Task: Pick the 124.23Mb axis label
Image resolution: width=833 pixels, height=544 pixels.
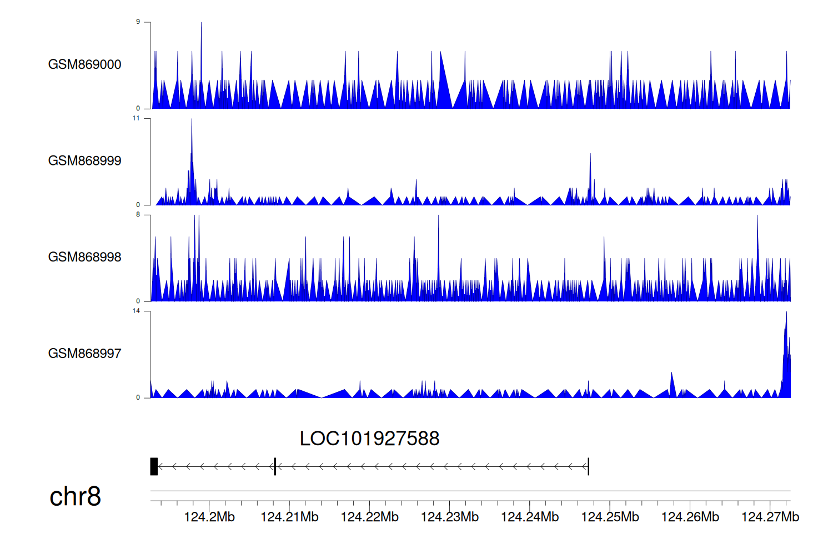Action: (449, 517)
